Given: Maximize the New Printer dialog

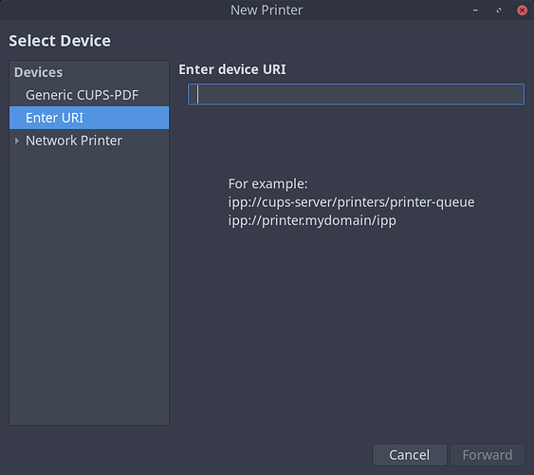Looking at the screenshot, I should (x=499, y=10).
